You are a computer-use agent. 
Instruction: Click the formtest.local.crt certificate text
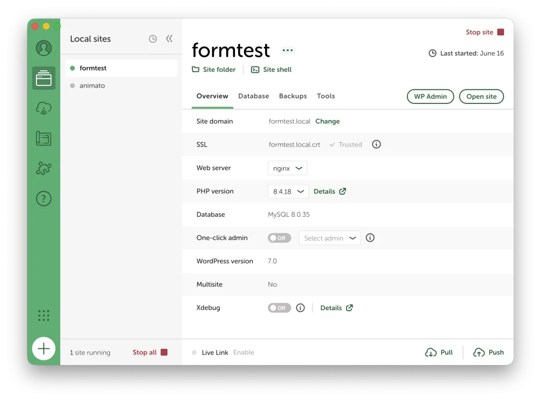tap(294, 145)
